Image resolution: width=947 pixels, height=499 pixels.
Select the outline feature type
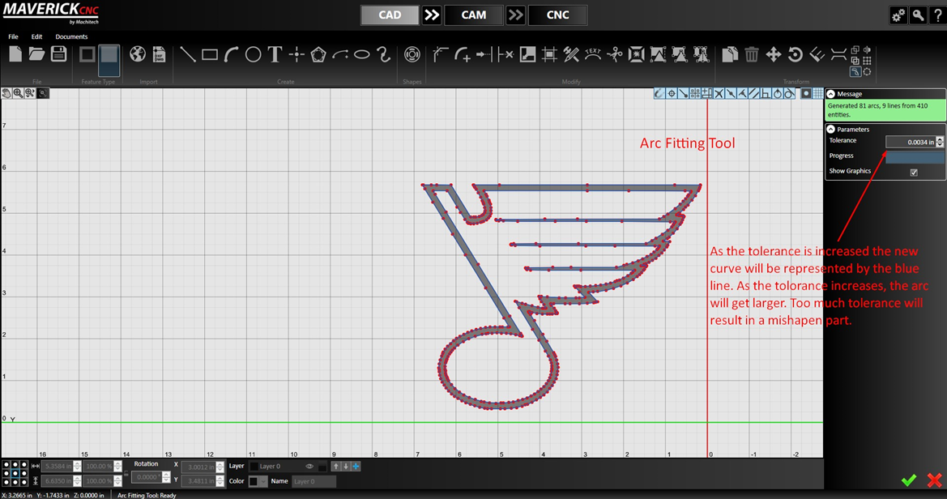pyautogui.click(x=87, y=55)
